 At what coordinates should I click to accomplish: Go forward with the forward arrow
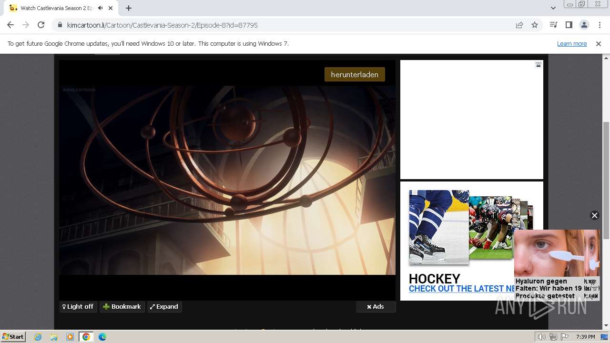[26, 25]
